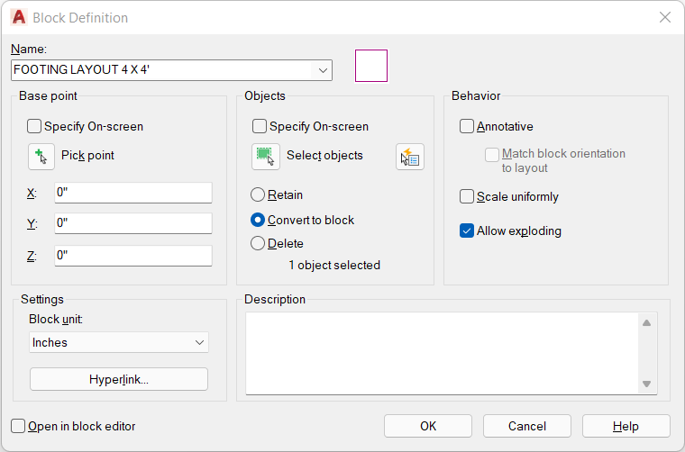Open the Block unit Inches dropdown
685x452 pixels.
point(119,342)
